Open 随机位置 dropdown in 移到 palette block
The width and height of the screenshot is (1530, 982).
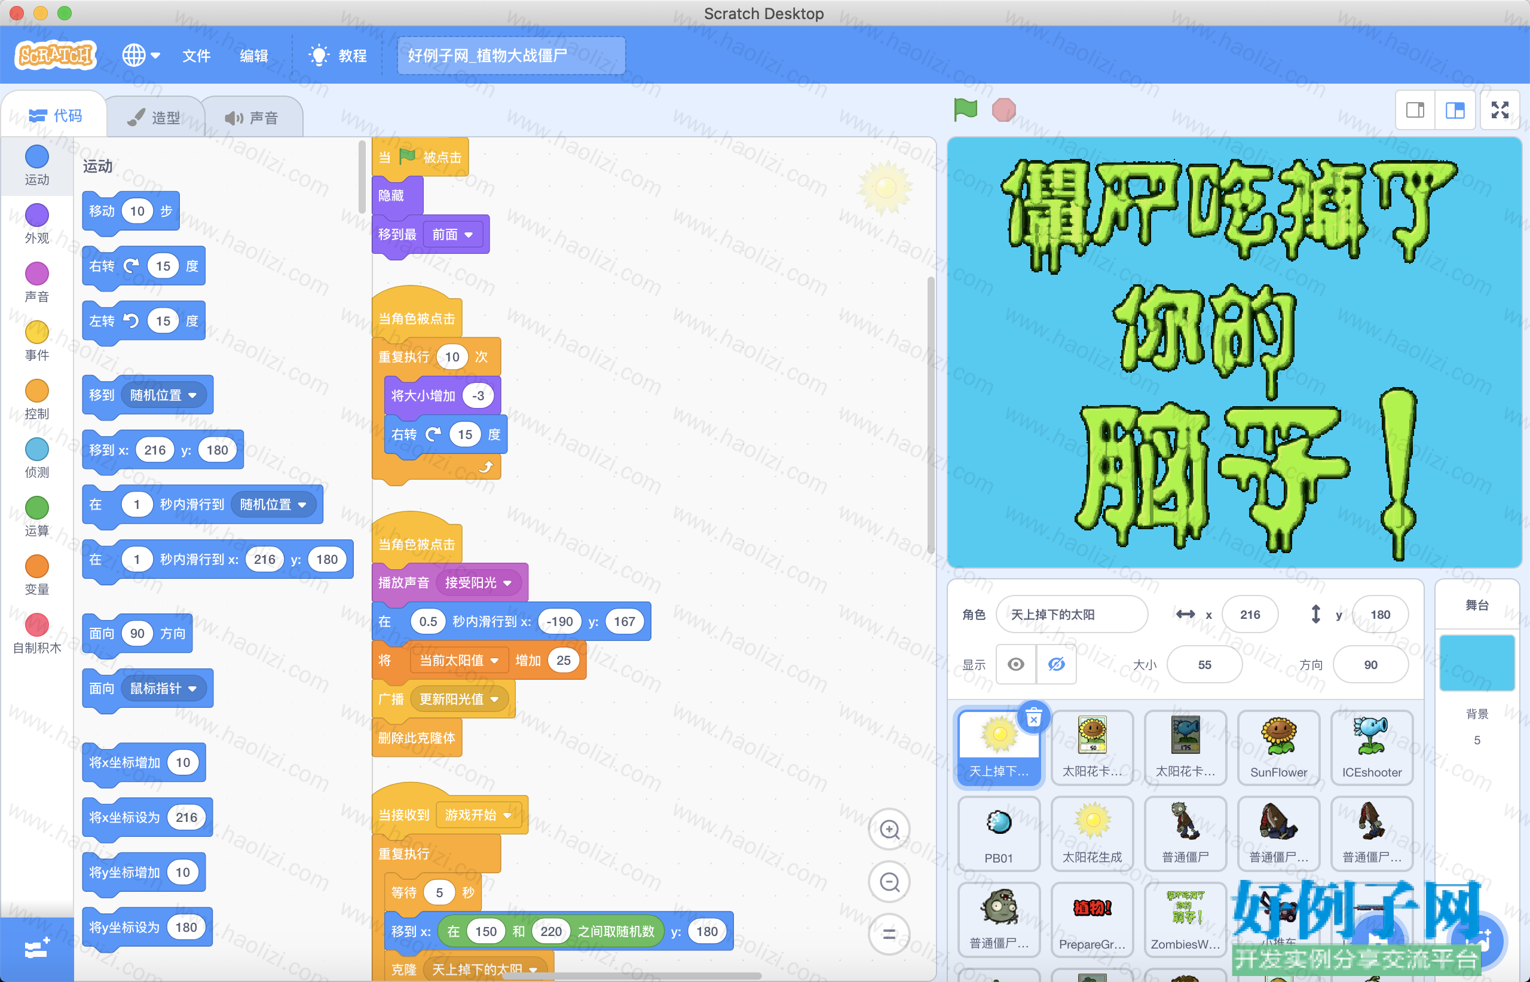[x=163, y=395]
